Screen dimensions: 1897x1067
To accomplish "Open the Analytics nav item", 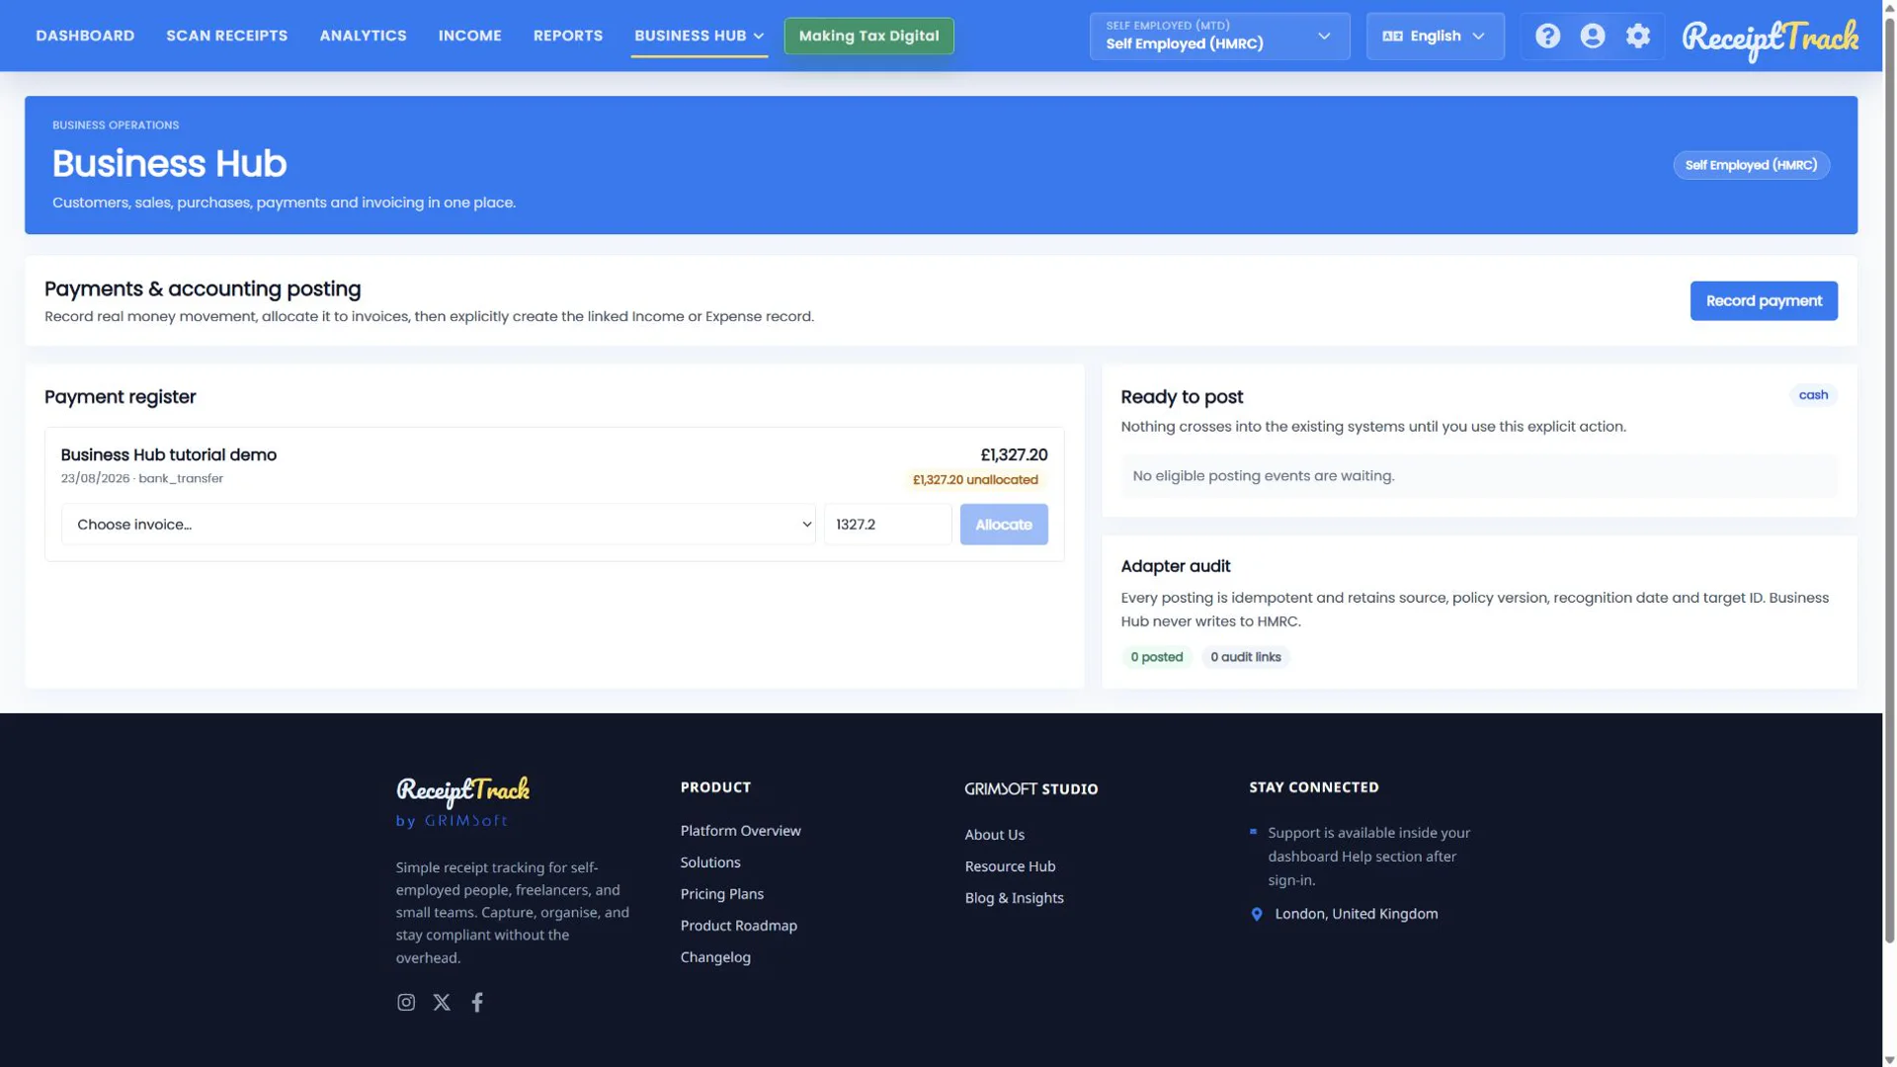I will 363,36.
